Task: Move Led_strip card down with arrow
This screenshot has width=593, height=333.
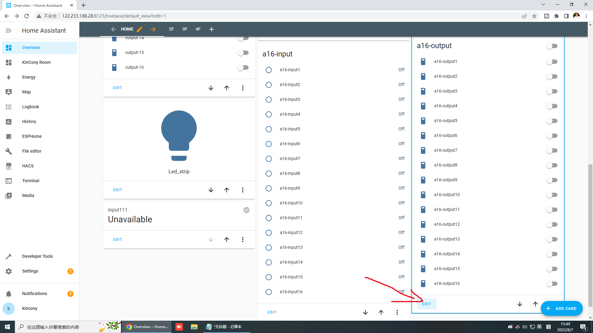Action: pos(211,190)
